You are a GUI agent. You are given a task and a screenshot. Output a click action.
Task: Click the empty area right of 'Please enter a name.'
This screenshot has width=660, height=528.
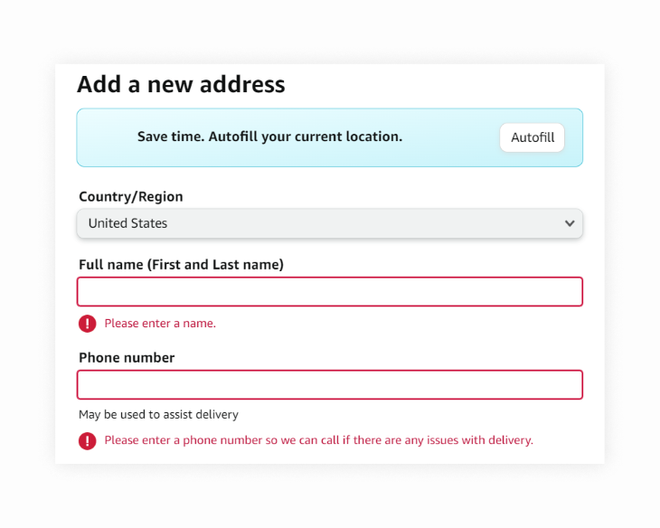399,324
